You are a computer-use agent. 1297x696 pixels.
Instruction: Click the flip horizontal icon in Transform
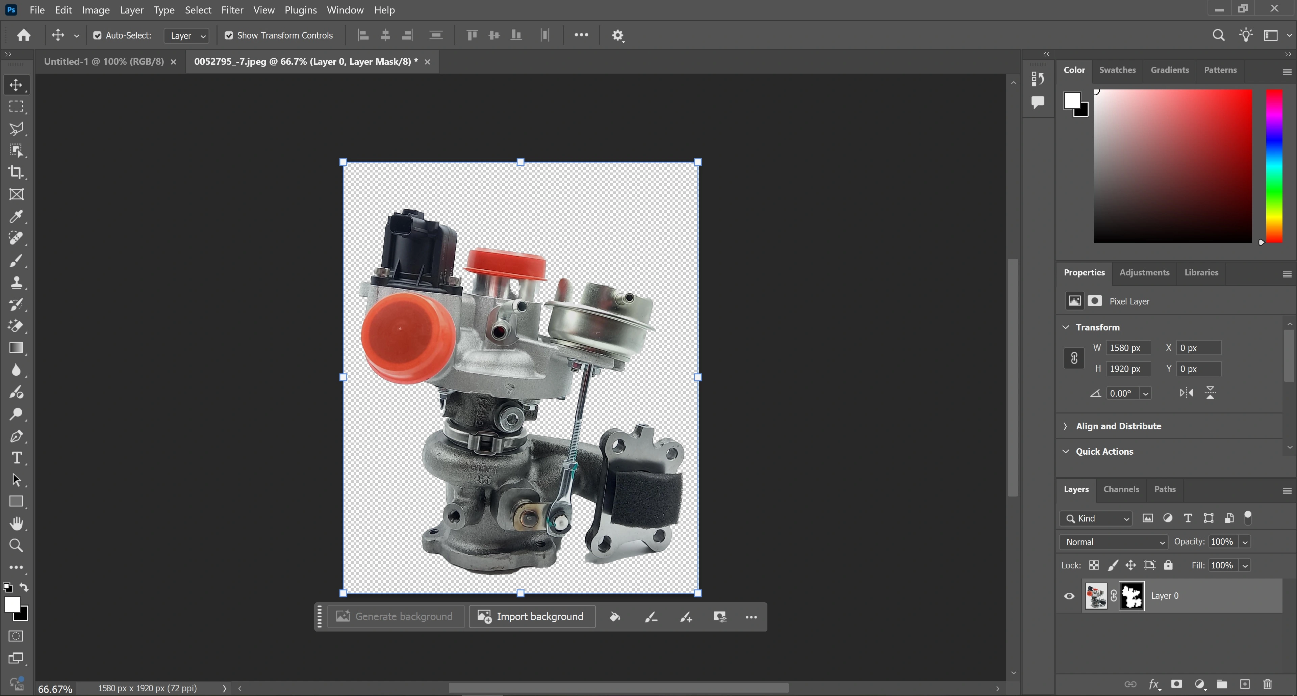(1186, 393)
